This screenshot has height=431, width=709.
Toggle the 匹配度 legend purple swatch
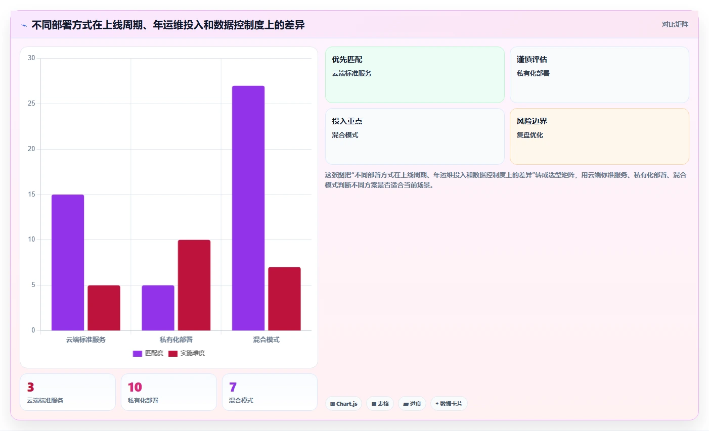click(x=138, y=353)
